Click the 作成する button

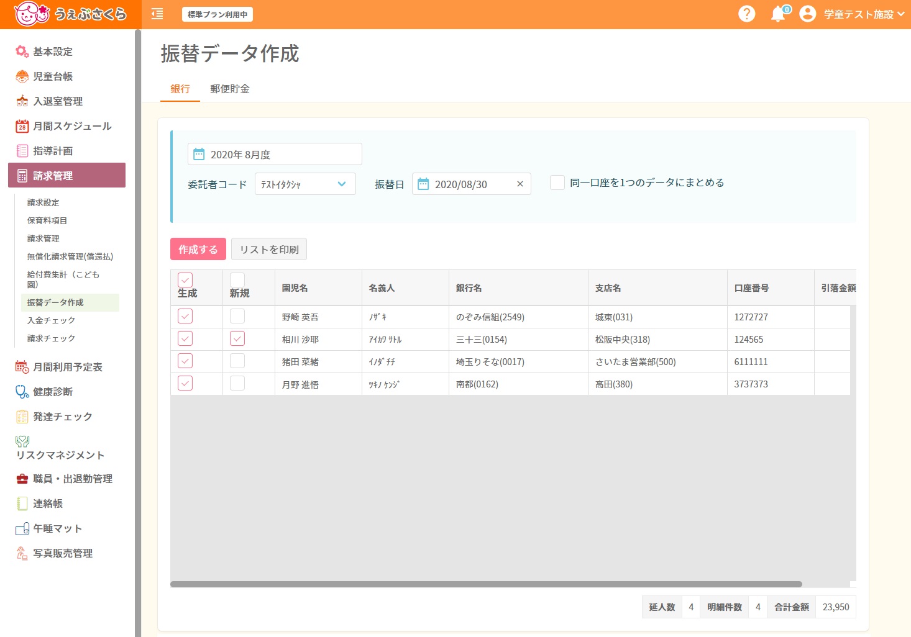pyautogui.click(x=198, y=249)
